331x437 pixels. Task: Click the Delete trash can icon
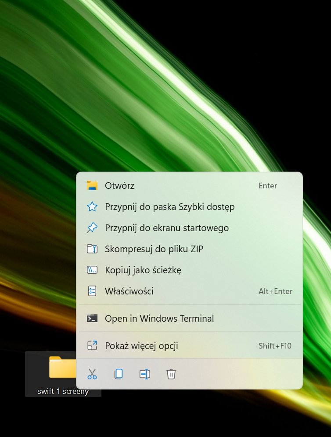click(171, 374)
